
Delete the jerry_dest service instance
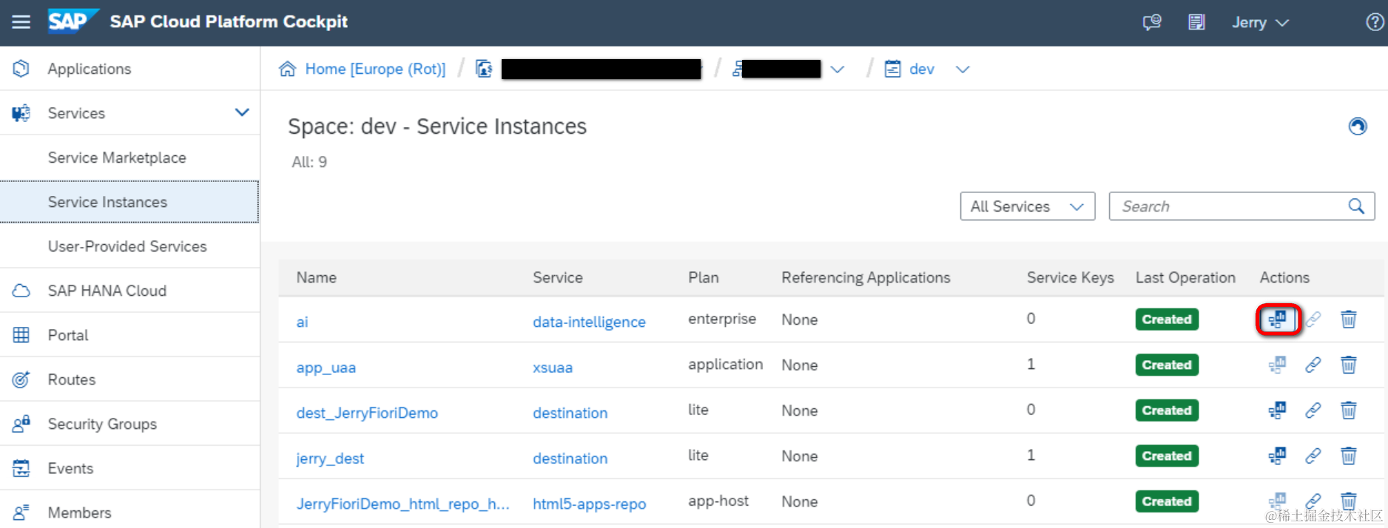pyautogui.click(x=1349, y=456)
